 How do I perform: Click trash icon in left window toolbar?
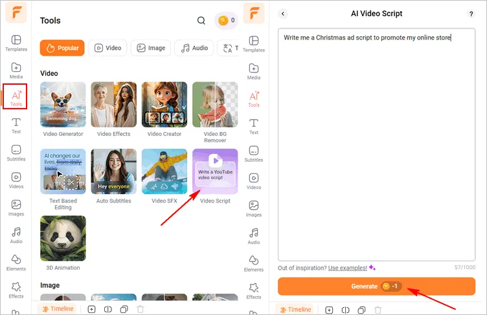[141, 309]
